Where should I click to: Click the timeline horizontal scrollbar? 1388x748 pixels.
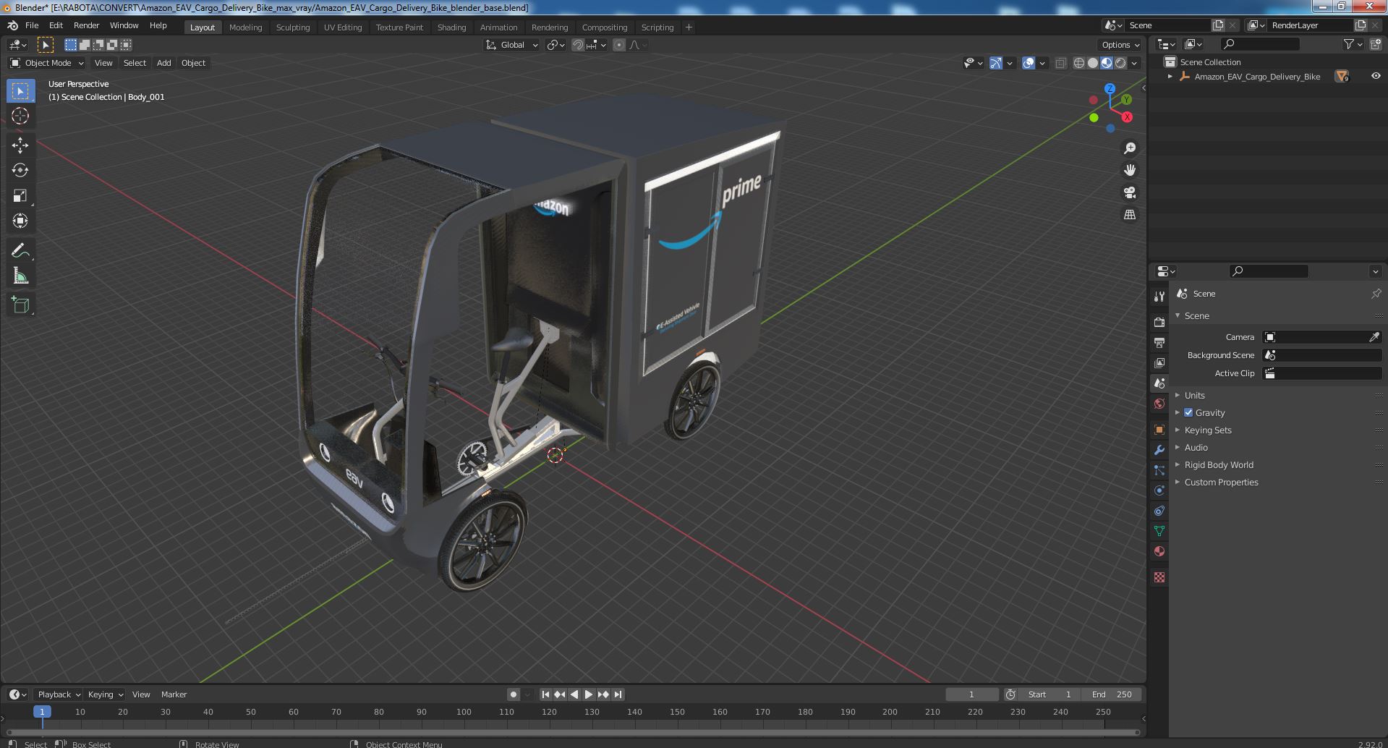573,732
